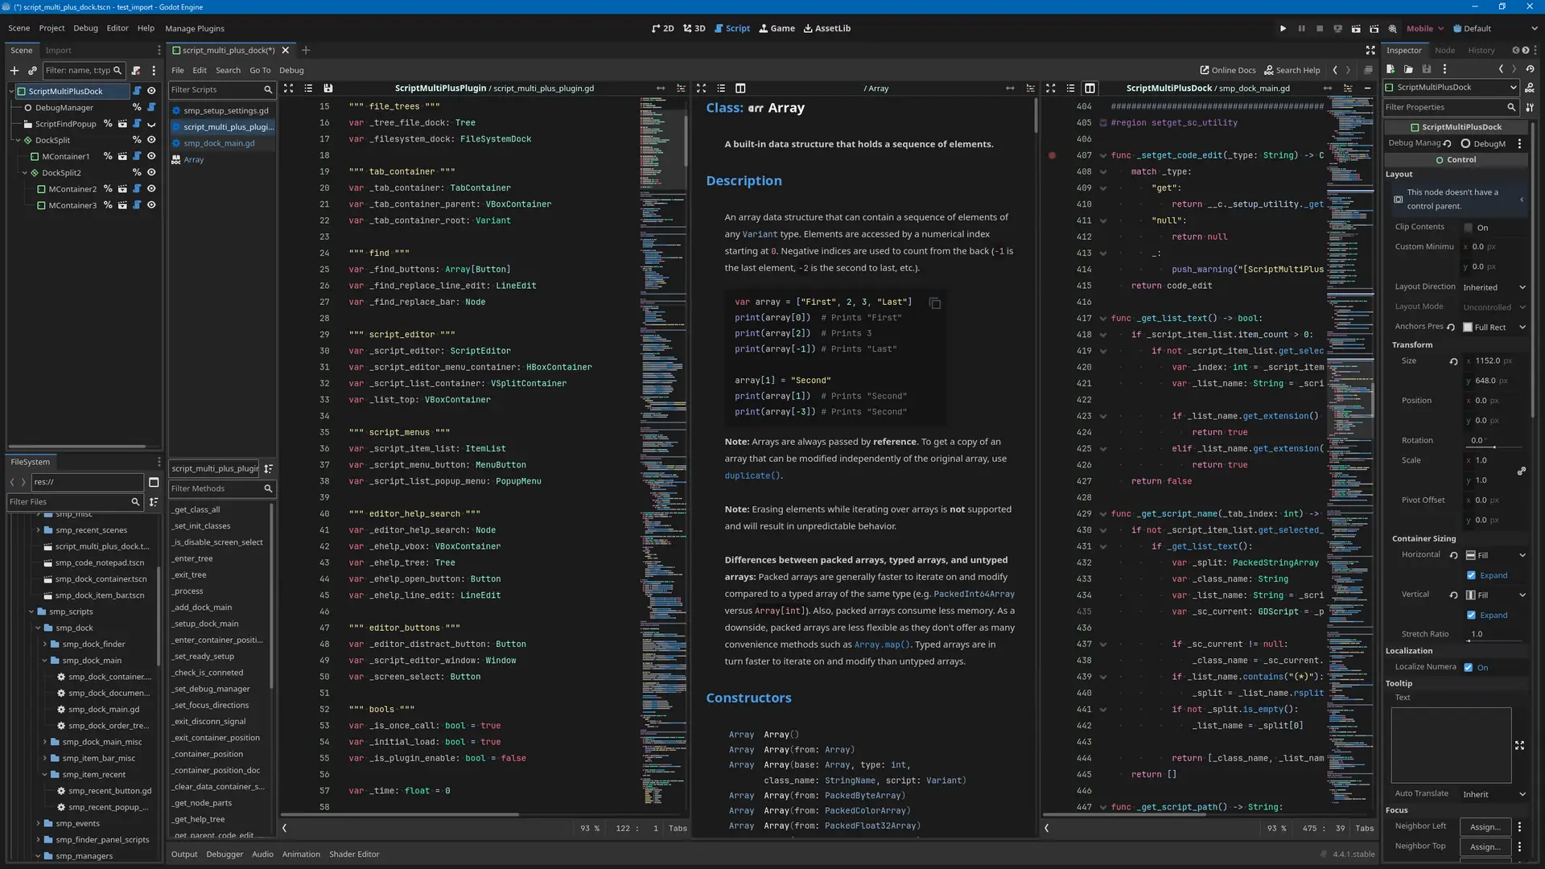Toggle visibility of DockSplit node
Viewport: 1545px width, 869px height.
tap(151, 140)
